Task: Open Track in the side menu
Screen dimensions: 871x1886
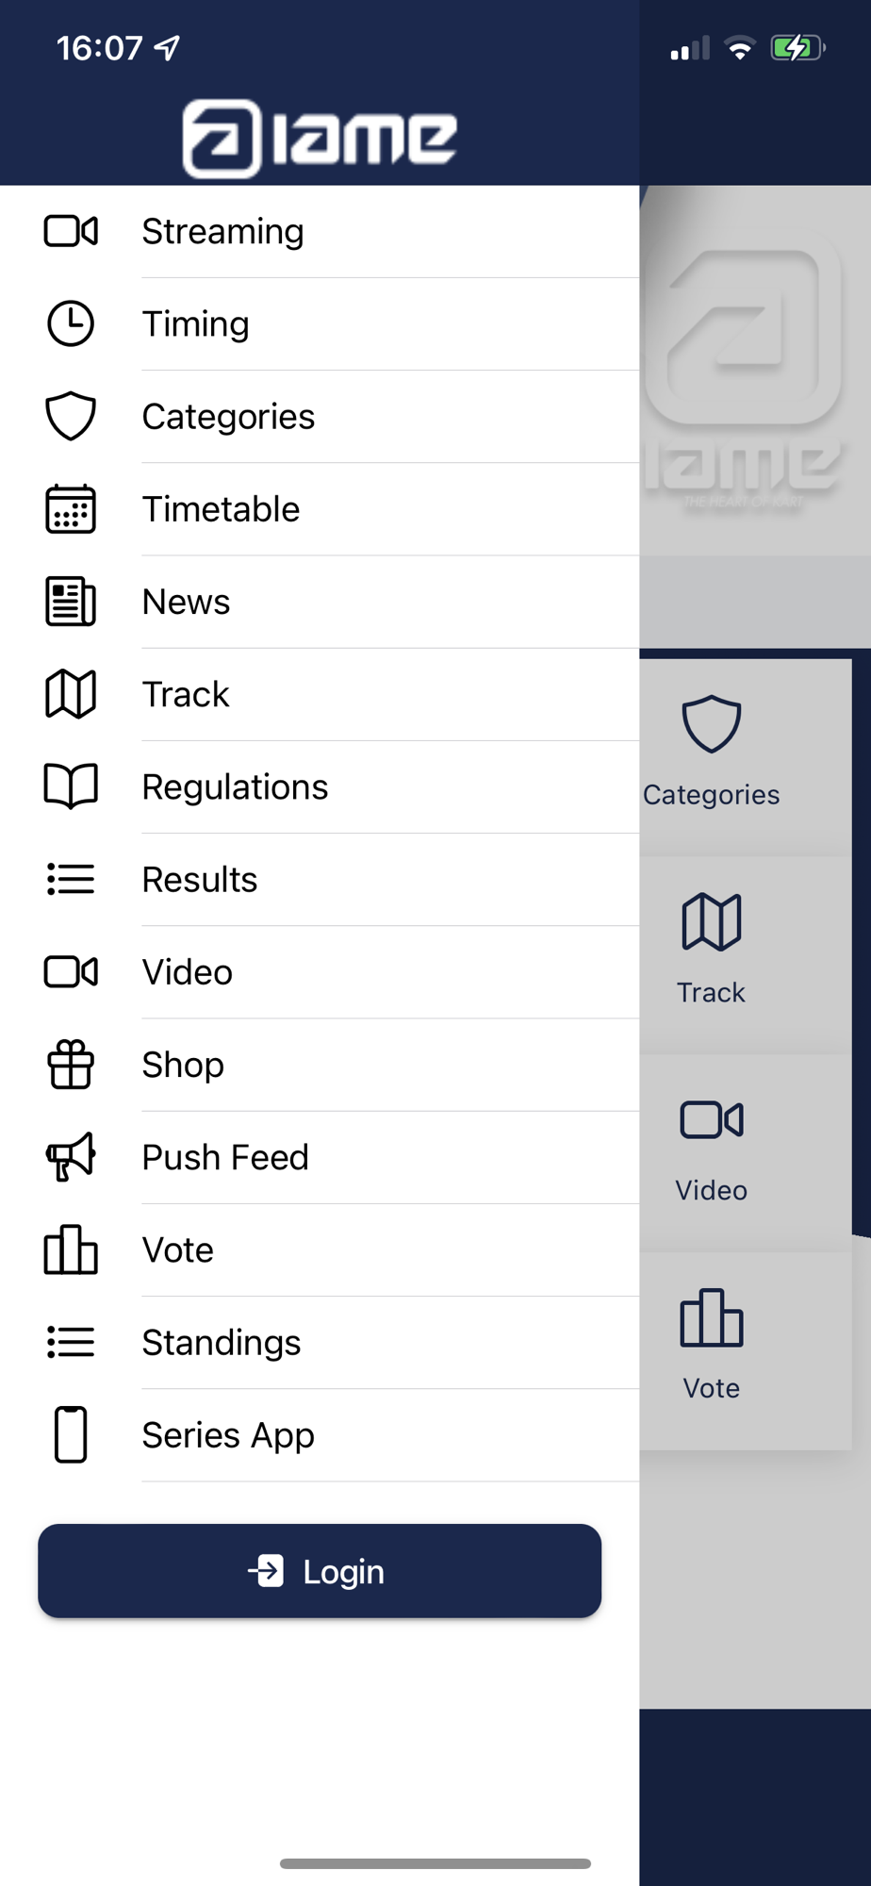Action: tap(320, 695)
